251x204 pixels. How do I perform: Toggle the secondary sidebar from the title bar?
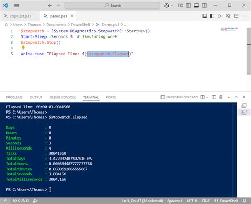[x=204, y=5]
